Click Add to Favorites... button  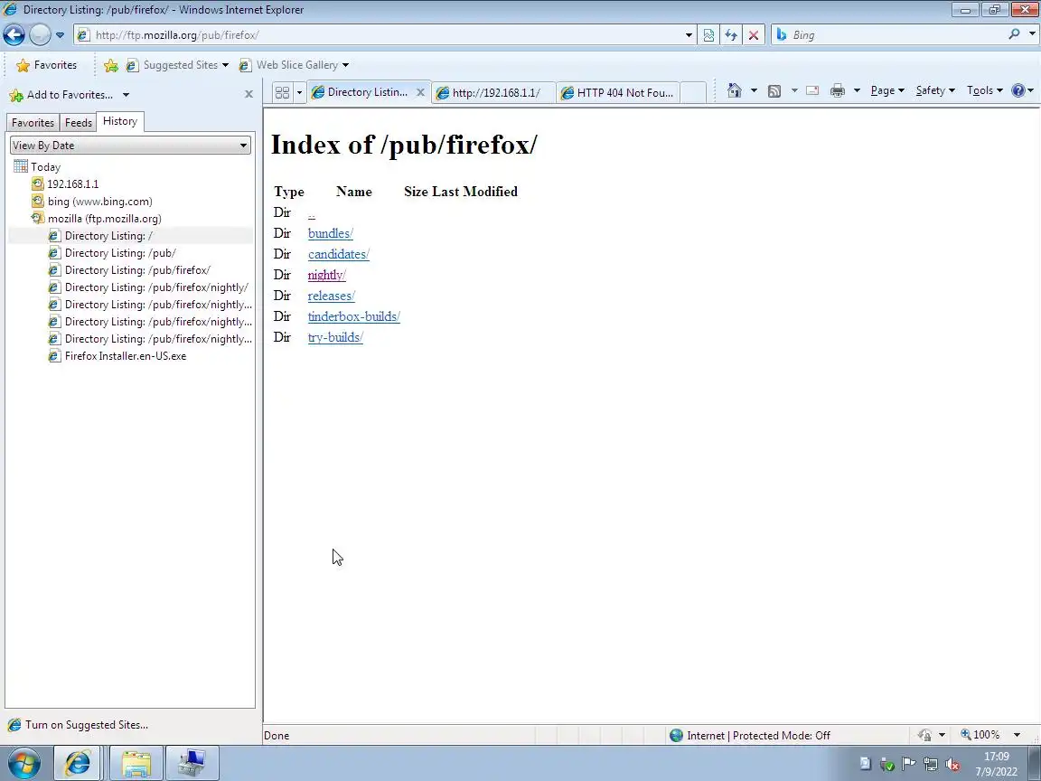(x=61, y=95)
